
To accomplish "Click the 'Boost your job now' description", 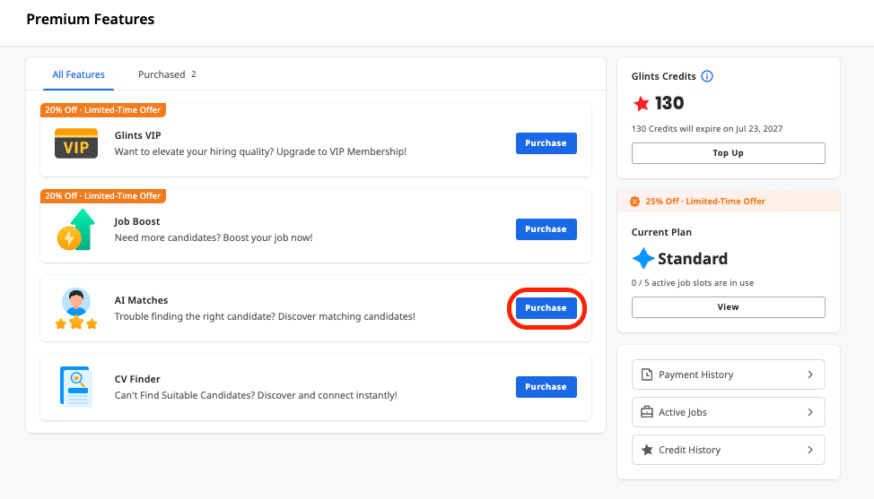I will coord(214,237).
